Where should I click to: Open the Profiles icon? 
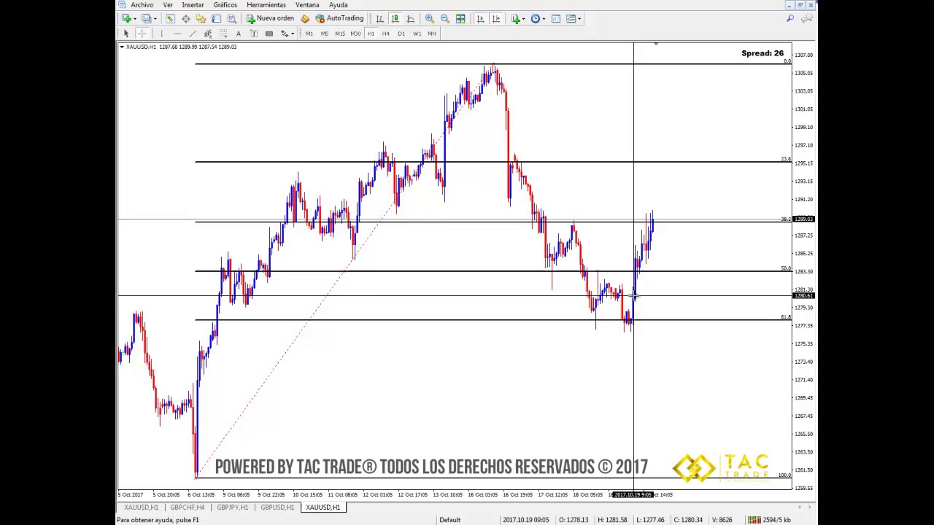146,18
